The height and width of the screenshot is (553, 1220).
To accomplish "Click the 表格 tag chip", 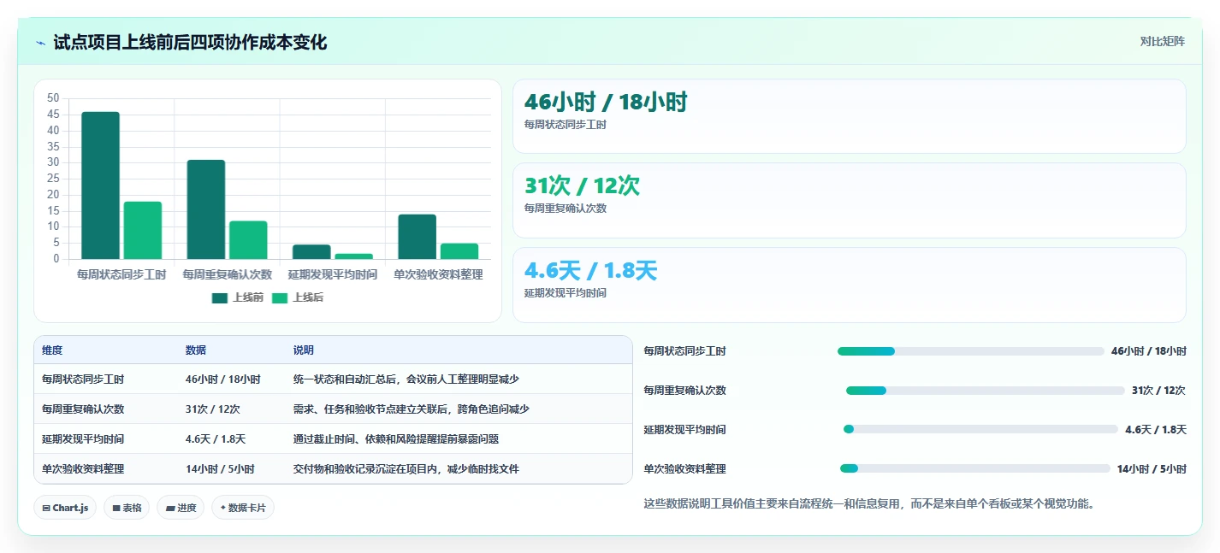I will (x=127, y=508).
